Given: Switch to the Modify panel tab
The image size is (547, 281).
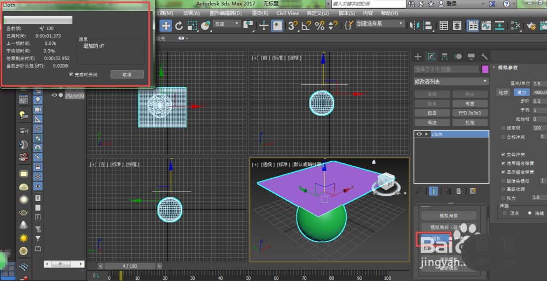Looking at the screenshot, I should [x=431, y=56].
